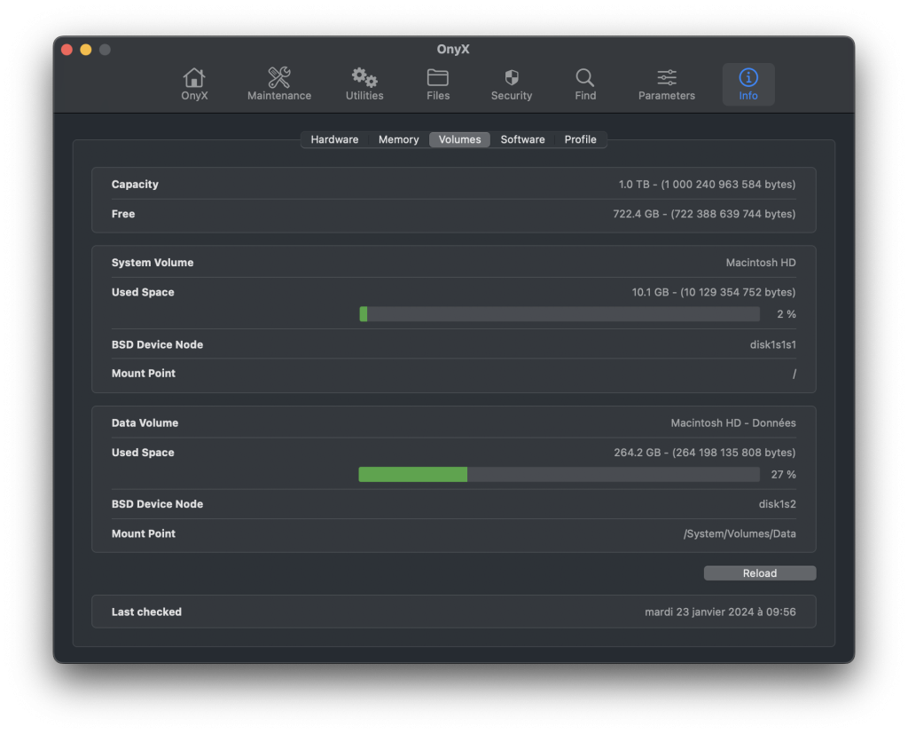The image size is (908, 734).
Task: Click the used space value 264.2 GB
Action: pos(705,453)
